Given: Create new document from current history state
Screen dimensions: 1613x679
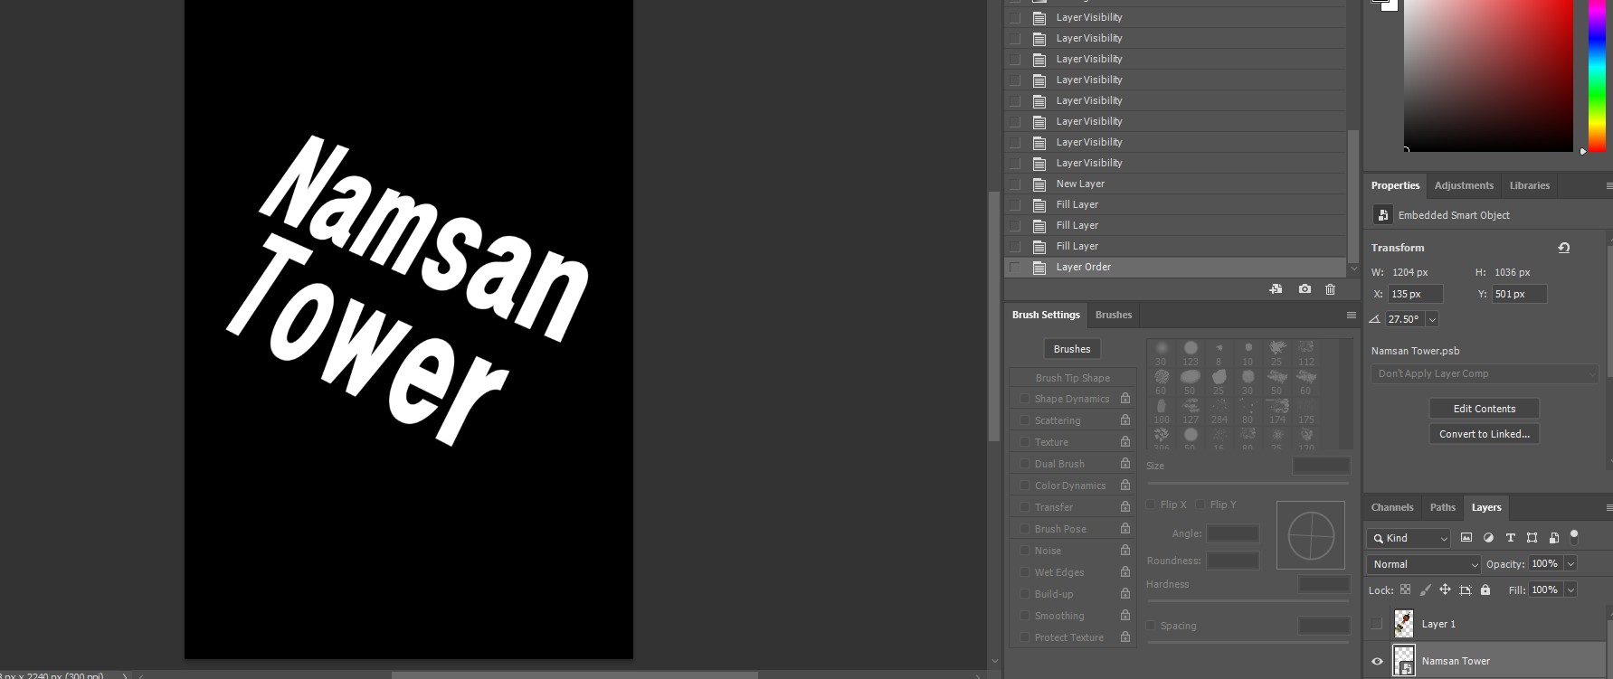Looking at the screenshot, I should [1276, 289].
